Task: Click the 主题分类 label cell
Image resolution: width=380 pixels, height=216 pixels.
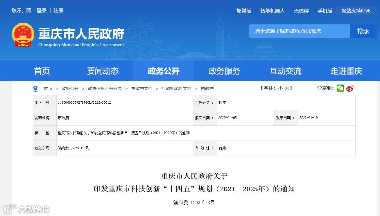Action: pos(205,103)
